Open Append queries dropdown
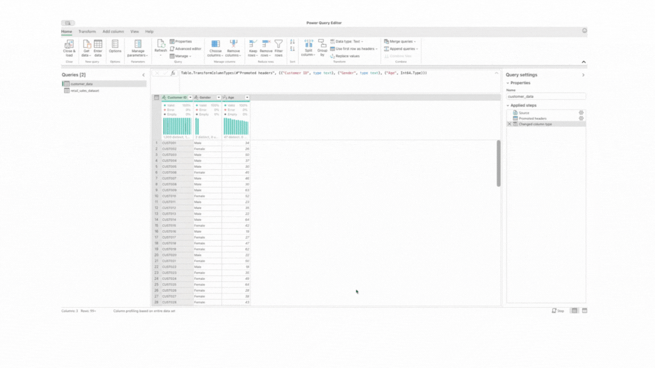Viewport: 655px width, 368px height. [401, 49]
